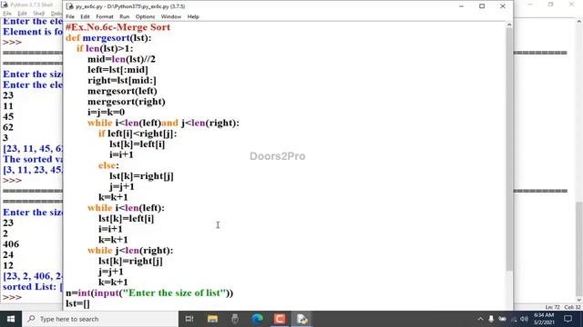Viewport: 583px width, 327px height.
Task: Click the line 'mergesort(left)'
Action: click(x=122, y=91)
